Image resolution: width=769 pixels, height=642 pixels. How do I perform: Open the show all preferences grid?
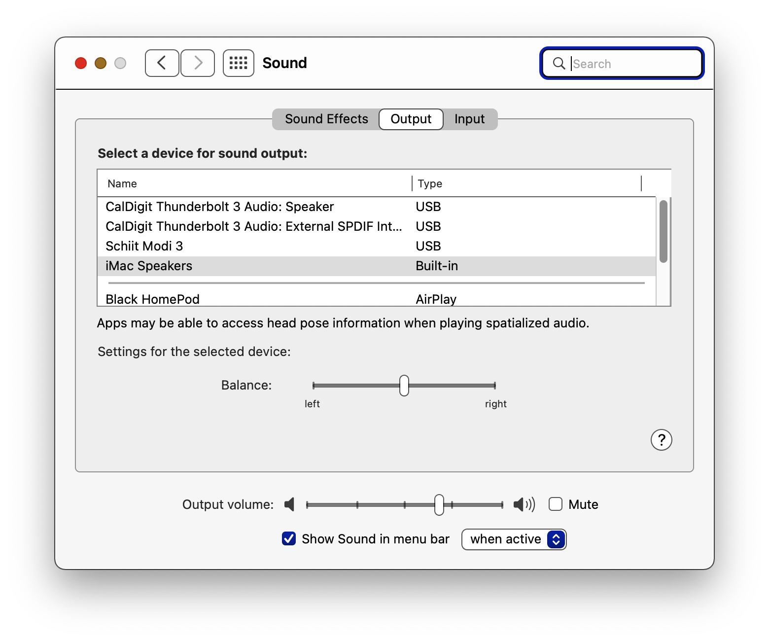239,63
